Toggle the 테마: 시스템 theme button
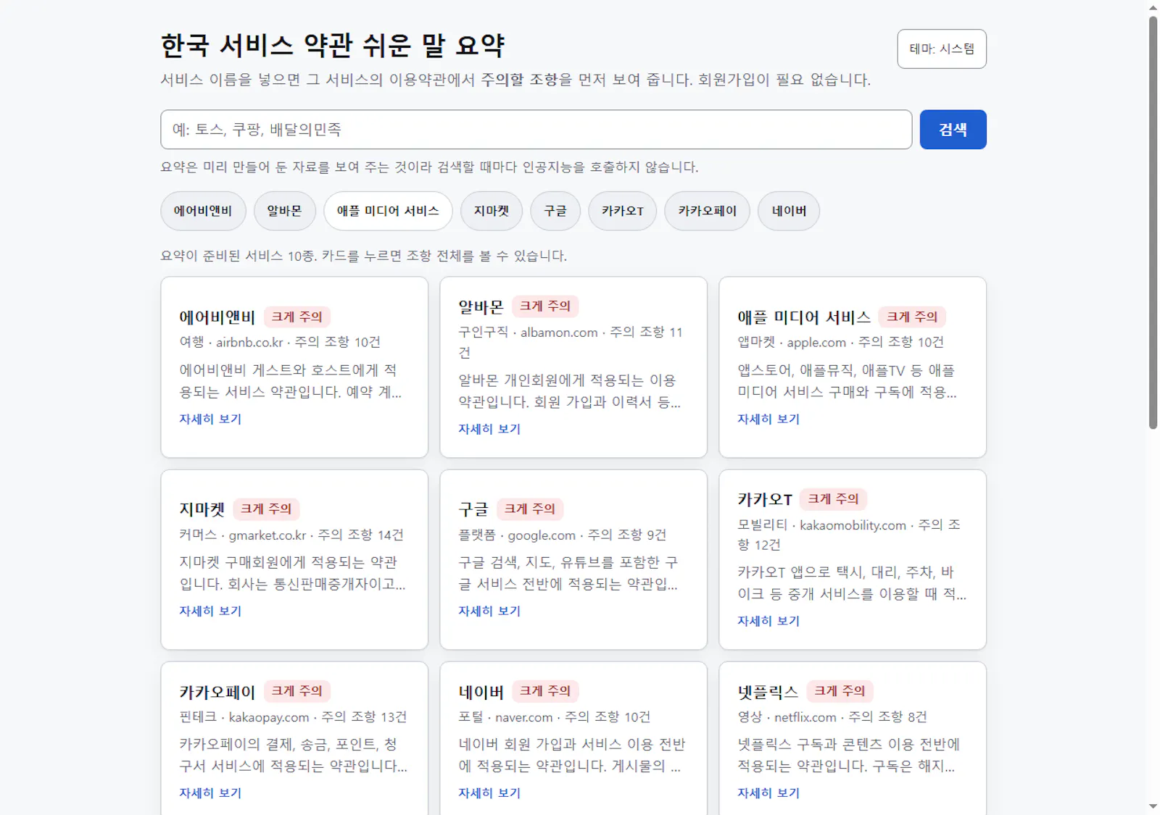This screenshot has height=815, width=1160. tap(941, 49)
